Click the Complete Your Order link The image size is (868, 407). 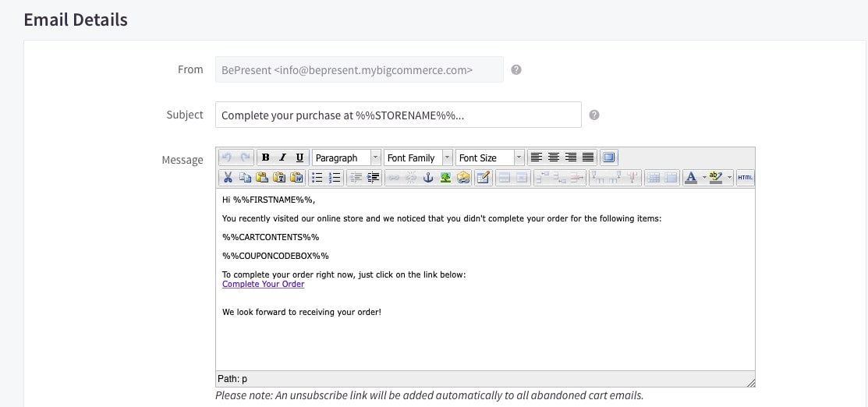263,284
